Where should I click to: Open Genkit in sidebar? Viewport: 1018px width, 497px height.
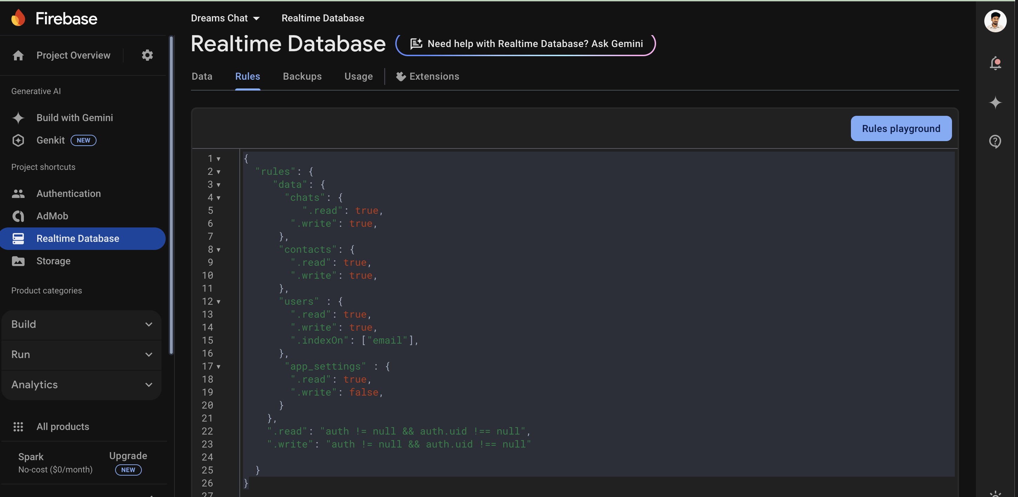point(51,140)
